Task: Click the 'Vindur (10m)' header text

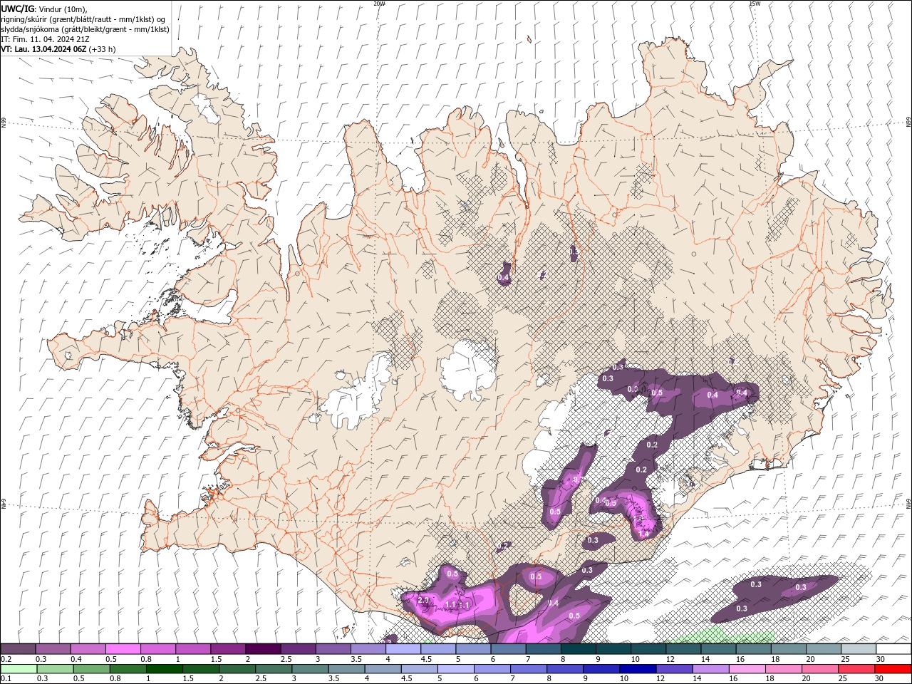Action: pyautogui.click(x=63, y=9)
